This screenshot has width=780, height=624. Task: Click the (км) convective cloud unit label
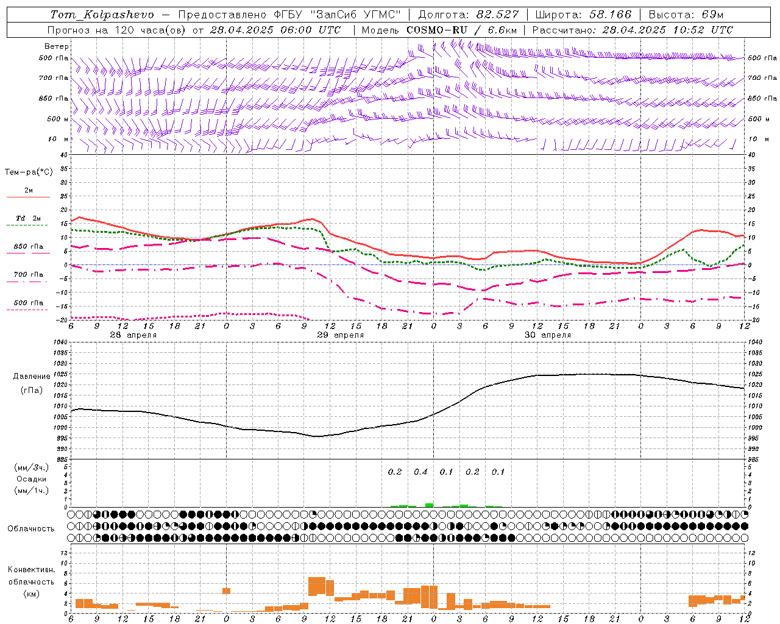click(x=32, y=593)
